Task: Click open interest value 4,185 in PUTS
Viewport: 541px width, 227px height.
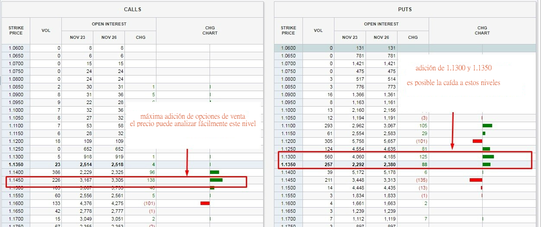Action: coord(381,157)
